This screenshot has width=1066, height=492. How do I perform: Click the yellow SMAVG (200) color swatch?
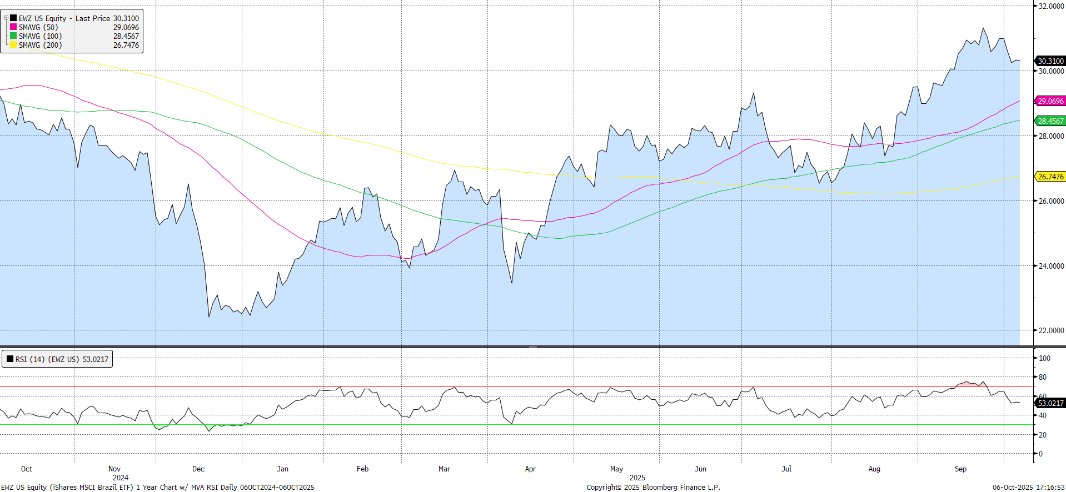(x=13, y=45)
